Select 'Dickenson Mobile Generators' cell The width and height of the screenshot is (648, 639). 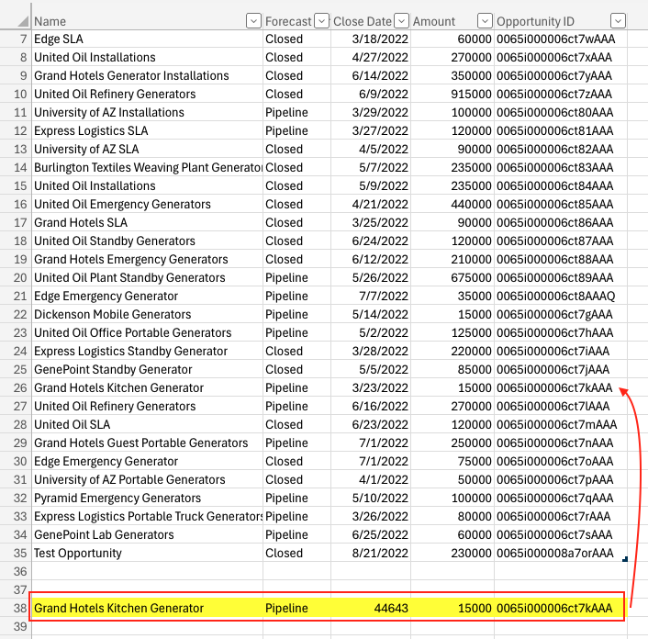click(147, 314)
